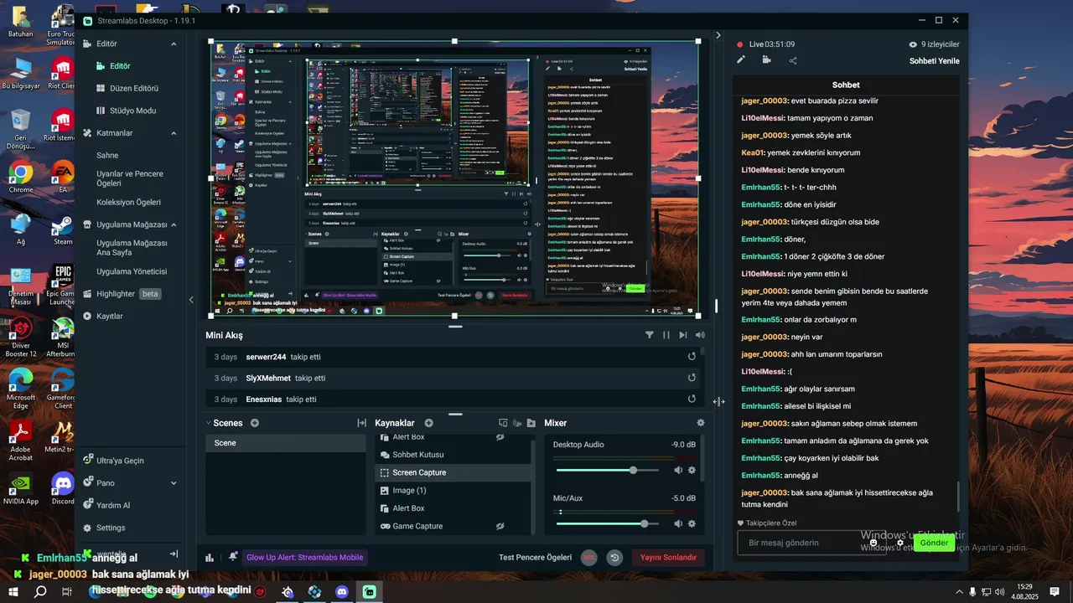This screenshot has width=1073, height=603.
Task: Replay the Enesxnias follow alert
Action: pyautogui.click(x=692, y=399)
